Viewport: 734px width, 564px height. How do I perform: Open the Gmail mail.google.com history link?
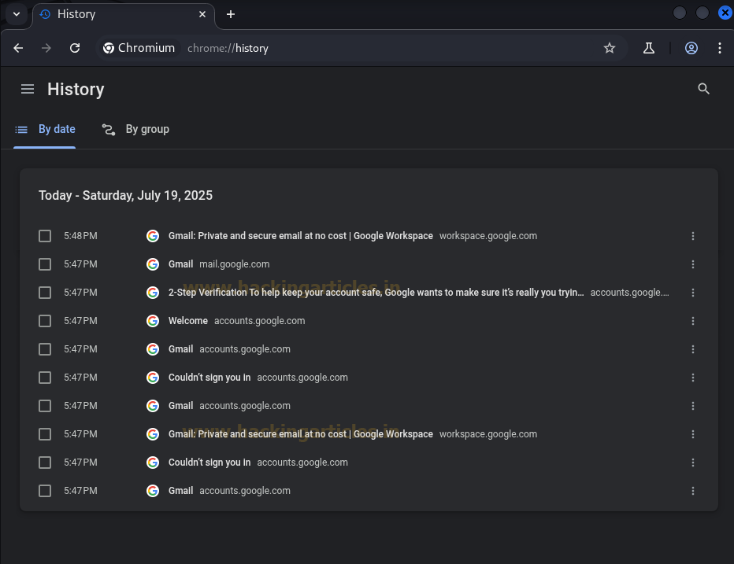coord(180,264)
